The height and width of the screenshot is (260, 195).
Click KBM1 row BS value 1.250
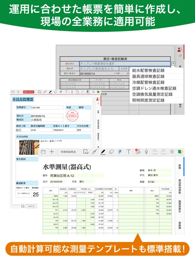coord(63,196)
